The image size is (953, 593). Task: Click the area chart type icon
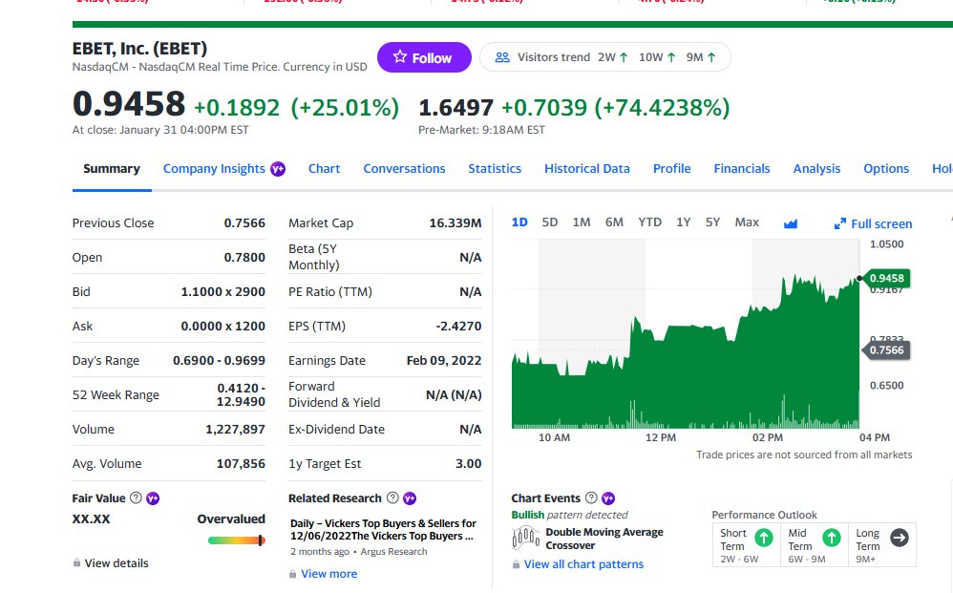(790, 224)
